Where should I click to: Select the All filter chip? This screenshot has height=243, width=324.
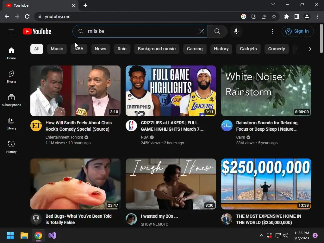coord(37,49)
